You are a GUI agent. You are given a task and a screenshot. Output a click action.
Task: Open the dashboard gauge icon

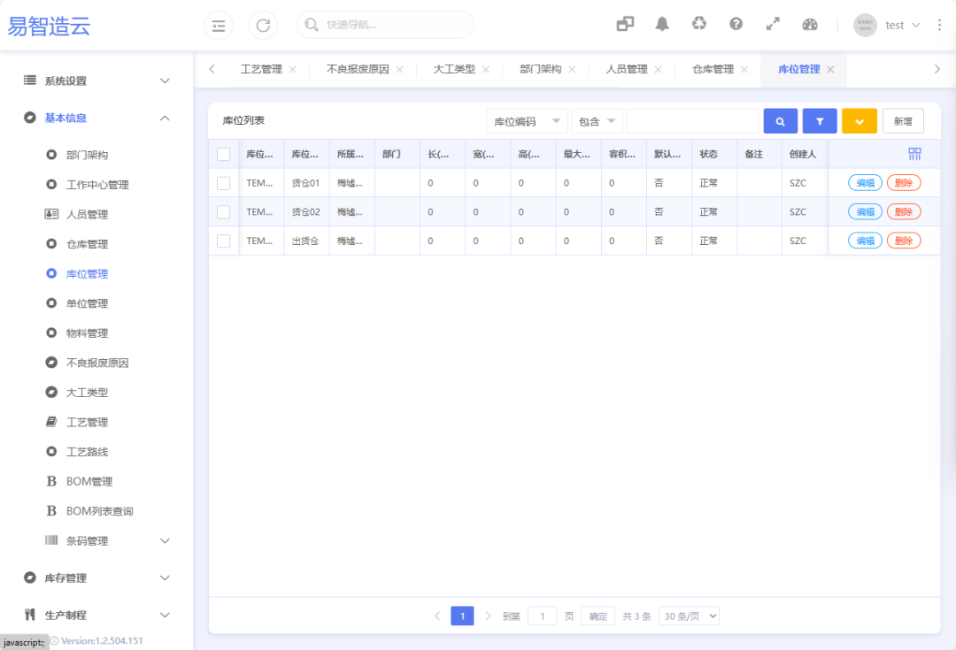[810, 25]
